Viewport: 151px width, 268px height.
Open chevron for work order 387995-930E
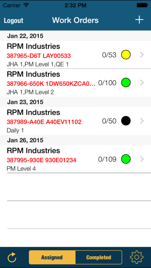(x=142, y=159)
